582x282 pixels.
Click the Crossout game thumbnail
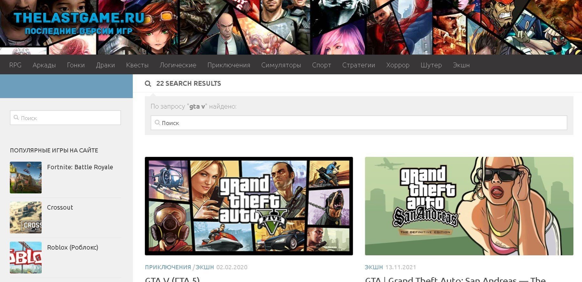tap(26, 218)
